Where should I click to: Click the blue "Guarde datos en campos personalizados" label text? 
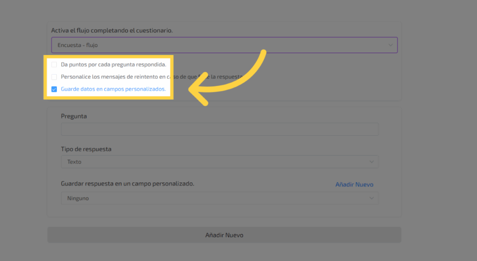coord(113,89)
